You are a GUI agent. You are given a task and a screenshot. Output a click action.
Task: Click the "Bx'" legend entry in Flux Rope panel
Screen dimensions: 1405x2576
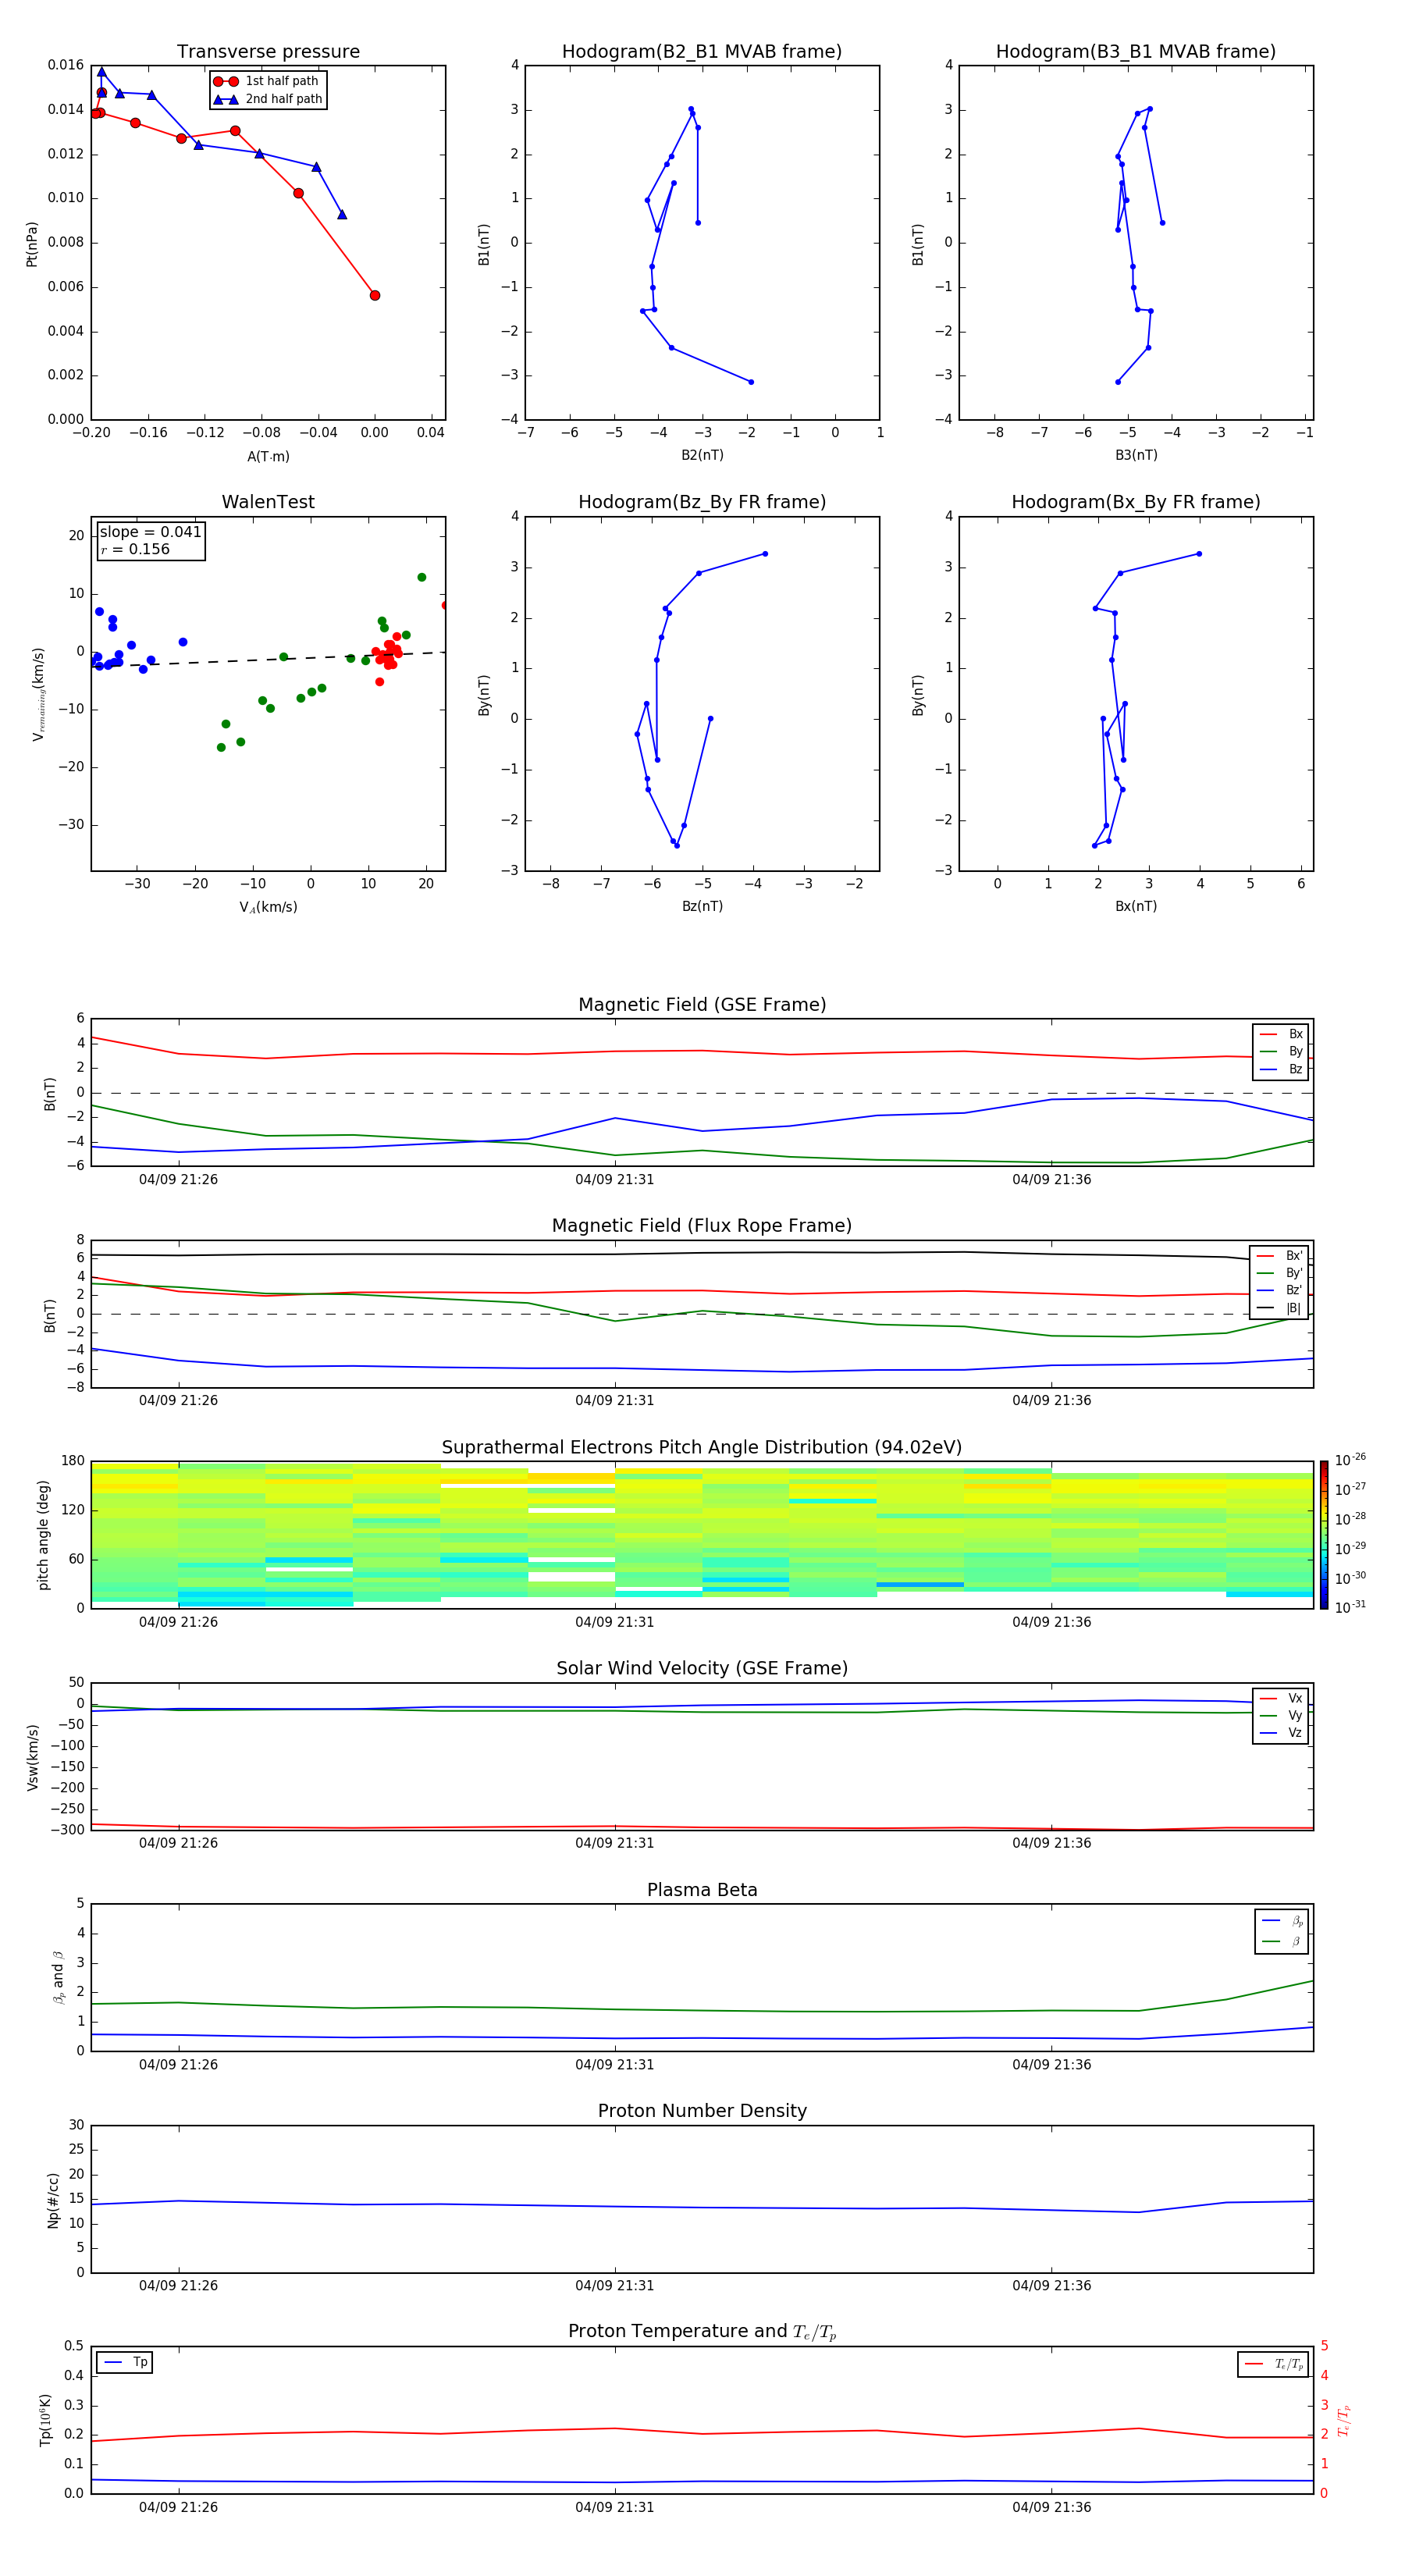click(x=1280, y=1256)
